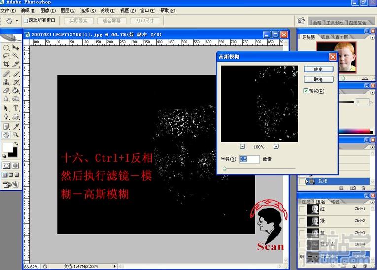Viewport: 377px width, 270px height.
Task: Select the Notes tool
Action: tap(6, 126)
